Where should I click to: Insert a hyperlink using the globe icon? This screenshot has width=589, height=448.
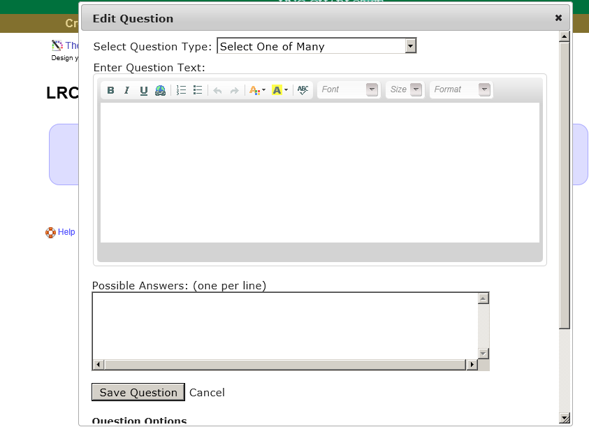point(160,90)
